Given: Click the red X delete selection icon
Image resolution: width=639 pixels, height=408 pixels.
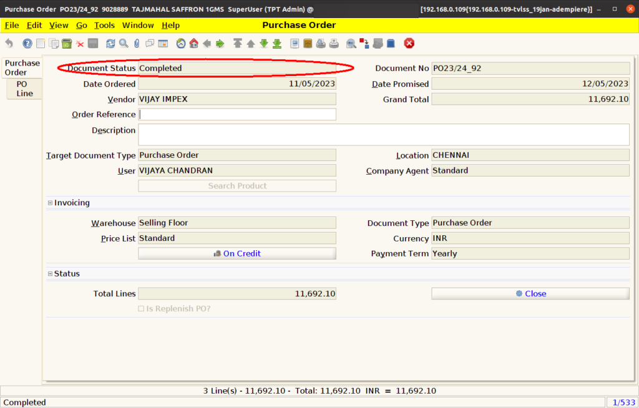Looking at the screenshot, I should coord(80,44).
